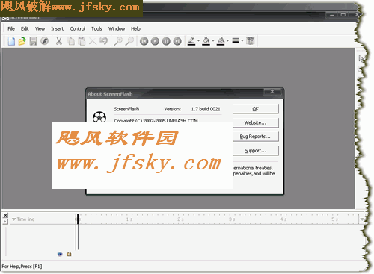Cut selection using the scissors icon
Screen dimensions: 374x274
coord(59,41)
